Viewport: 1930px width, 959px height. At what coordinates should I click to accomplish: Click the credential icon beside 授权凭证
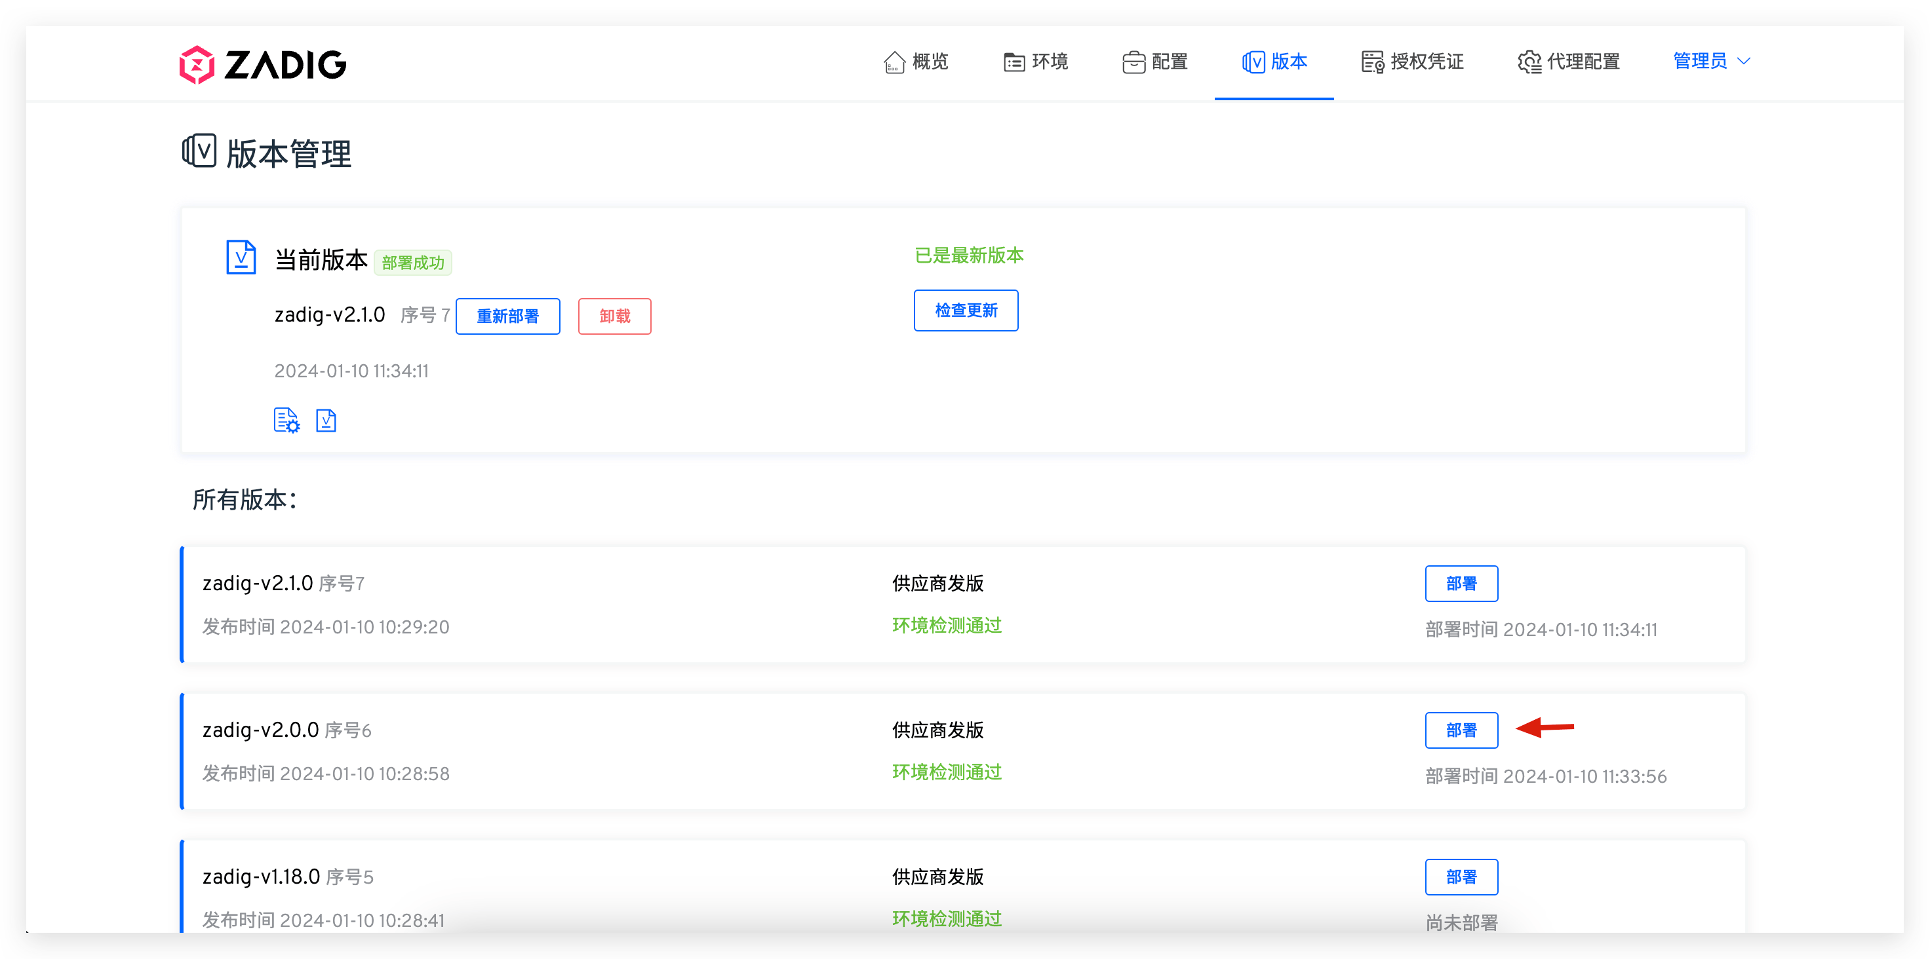(1373, 62)
